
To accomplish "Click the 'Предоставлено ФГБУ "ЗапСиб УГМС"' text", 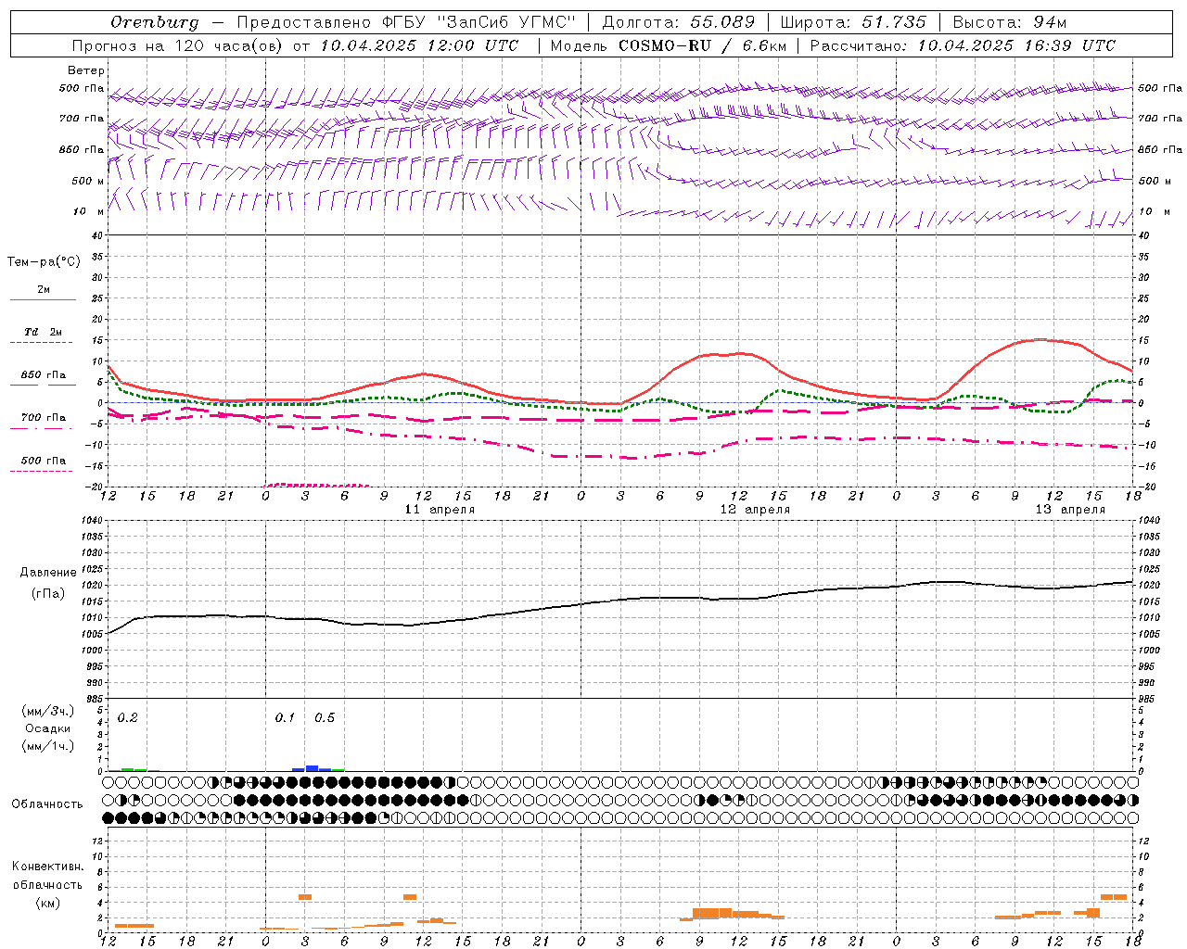I will point(406,22).
